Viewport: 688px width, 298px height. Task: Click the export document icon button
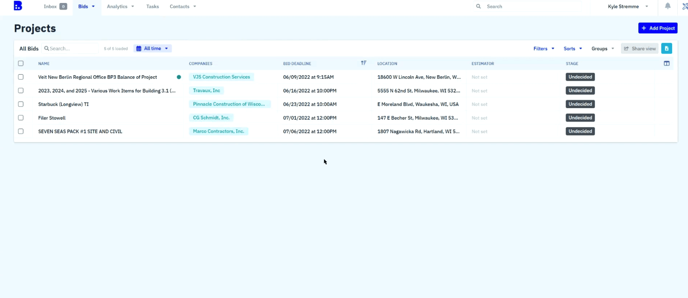tap(666, 48)
